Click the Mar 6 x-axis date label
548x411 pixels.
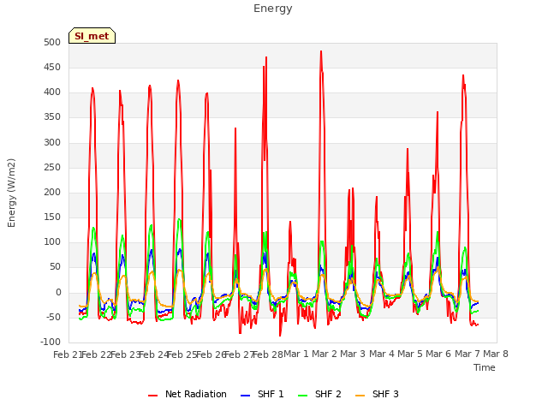[438, 354]
